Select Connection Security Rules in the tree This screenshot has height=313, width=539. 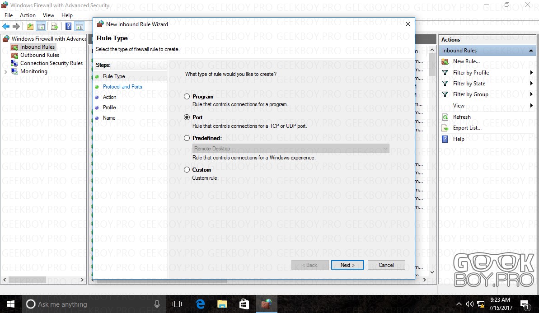point(52,63)
